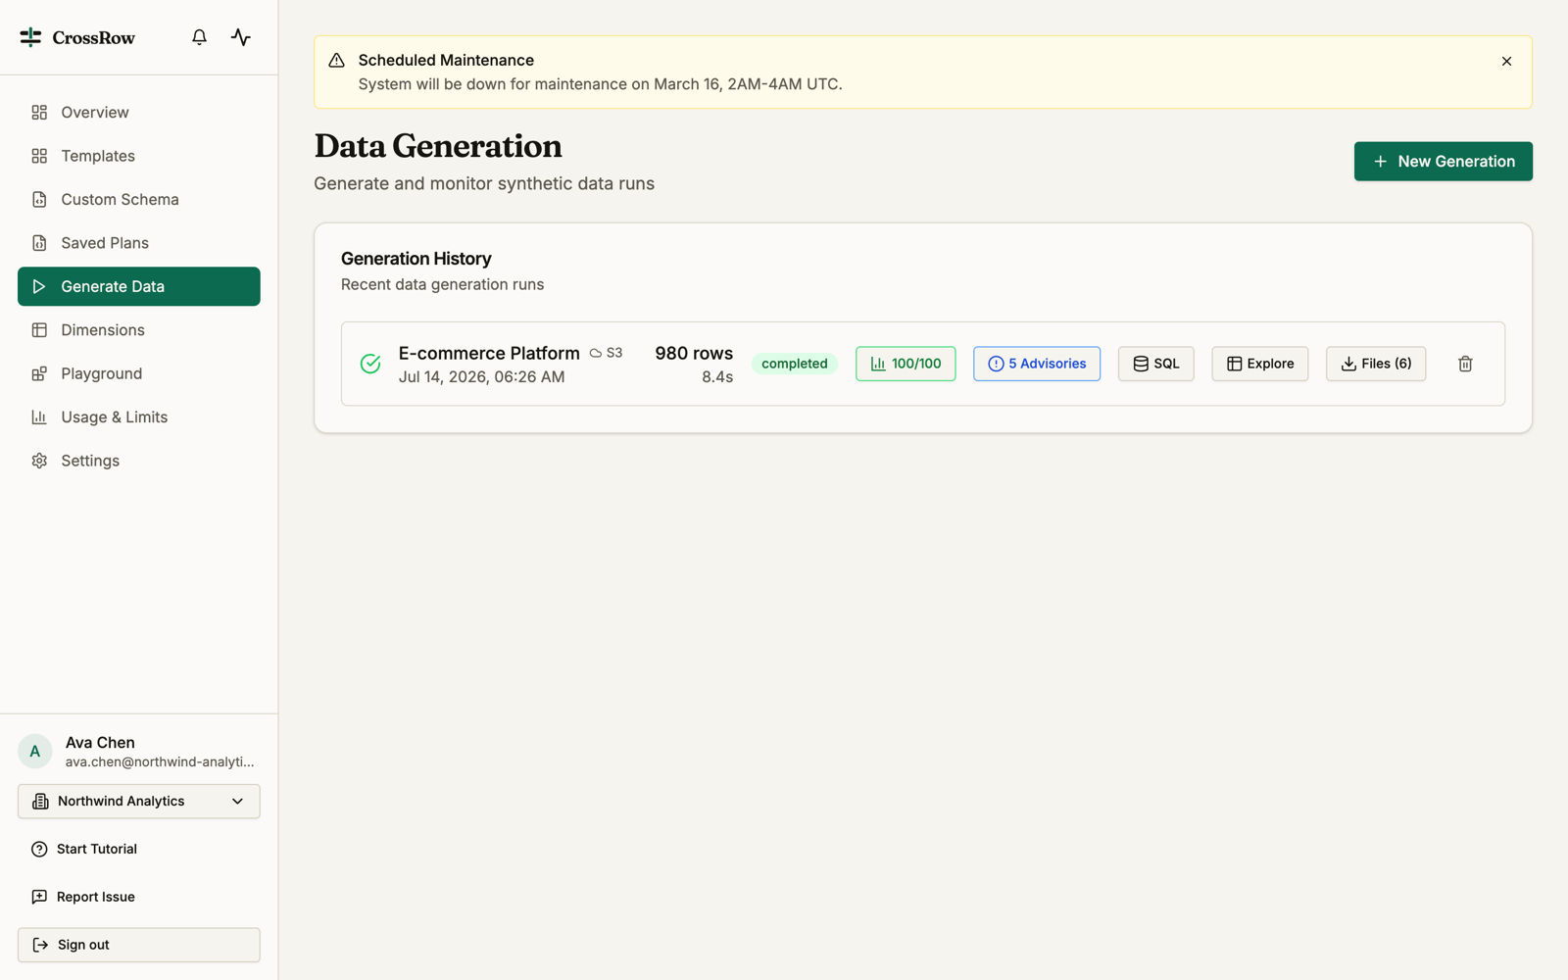Click the 980 rows value
Image resolution: width=1568 pixels, height=980 pixels.
coord(694,353)
